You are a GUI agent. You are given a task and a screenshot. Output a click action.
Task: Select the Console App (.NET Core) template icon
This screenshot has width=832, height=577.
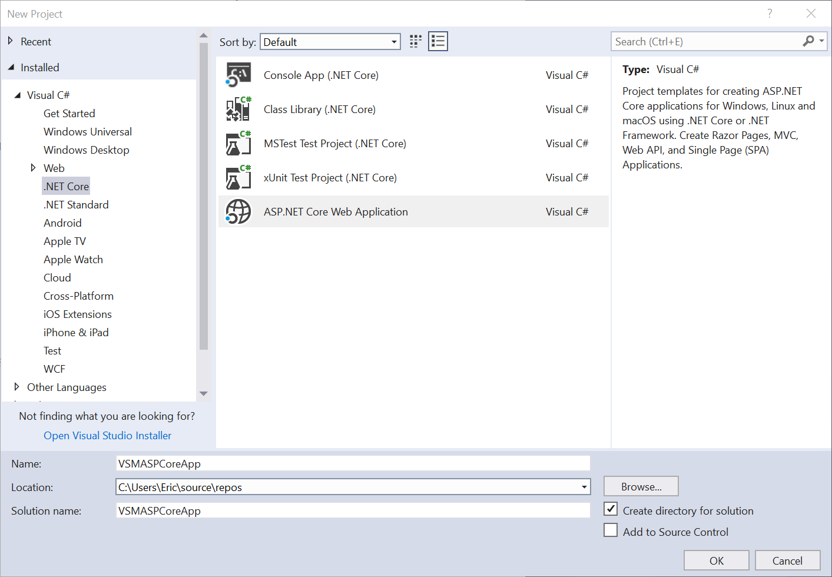click(238, 75)
